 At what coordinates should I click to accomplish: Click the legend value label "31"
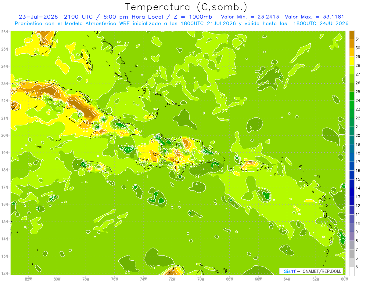click(x=358, y=39)
